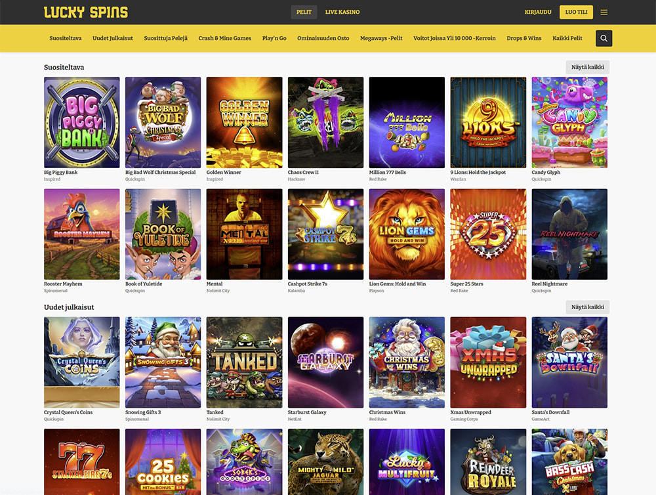Open the Megaways-Pelit category
The image size is (656, 495).
[381, 38]
